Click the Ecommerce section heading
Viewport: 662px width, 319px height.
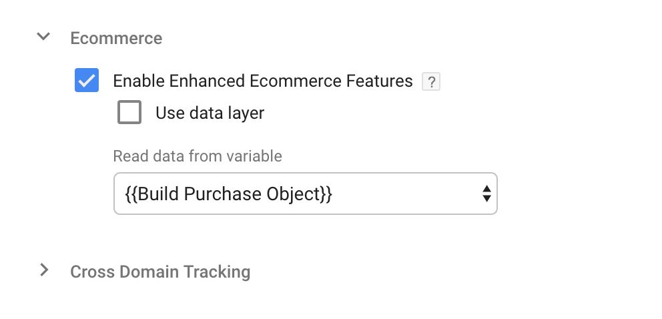pos(116,39)
